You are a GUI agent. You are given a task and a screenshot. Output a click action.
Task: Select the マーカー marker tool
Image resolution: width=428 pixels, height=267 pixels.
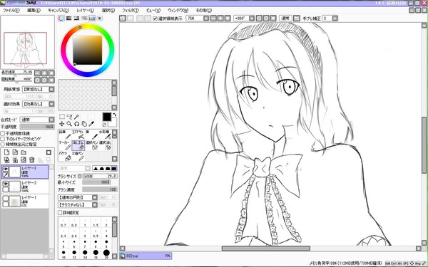click(x=65, y=145)
